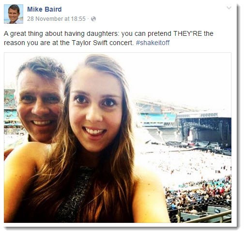Open the concert selfie photo
Screen dimensions: 244x234
click(x=118, y=138)
